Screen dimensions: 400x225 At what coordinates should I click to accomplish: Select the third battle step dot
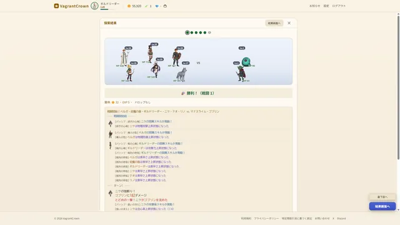196,32
